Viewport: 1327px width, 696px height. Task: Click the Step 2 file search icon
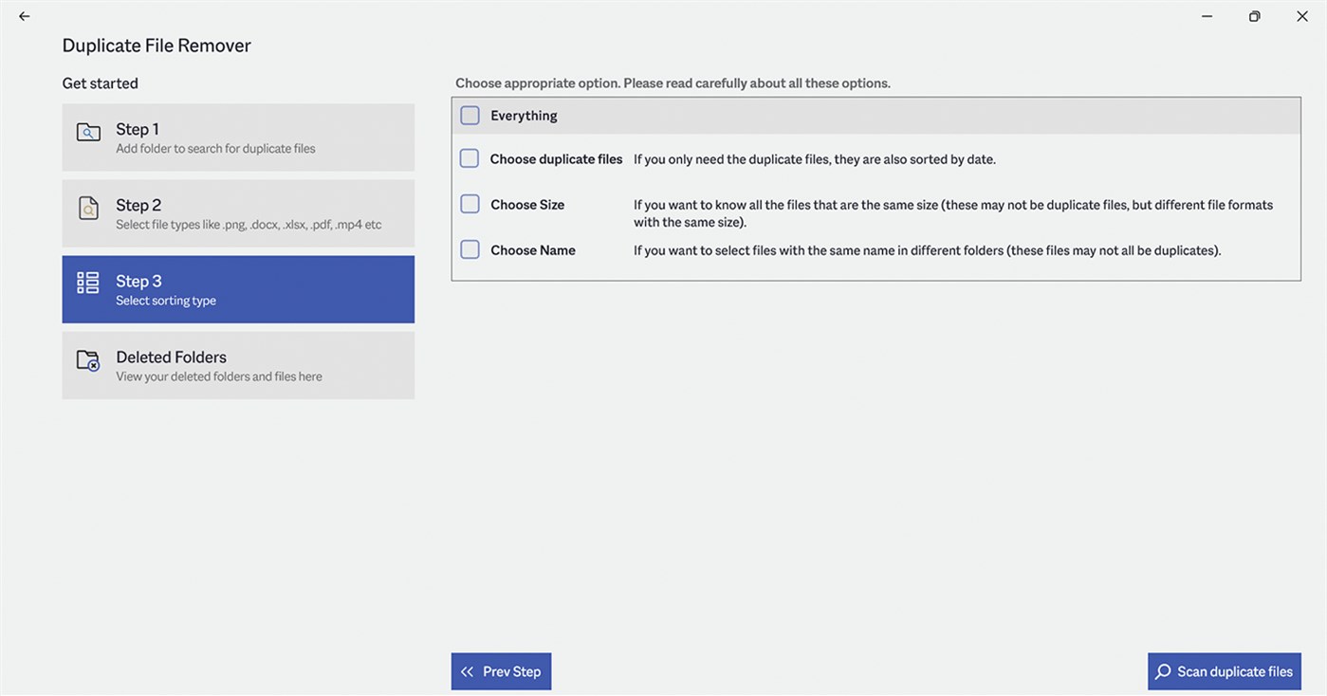click(x=88, y=209)
